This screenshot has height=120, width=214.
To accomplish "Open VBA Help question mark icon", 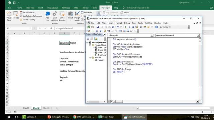I will click(x=156, y=27).
